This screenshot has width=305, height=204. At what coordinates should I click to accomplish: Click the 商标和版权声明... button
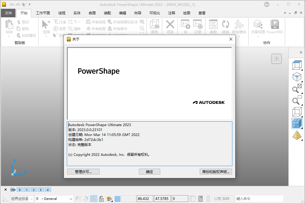[x=216, y=172]
